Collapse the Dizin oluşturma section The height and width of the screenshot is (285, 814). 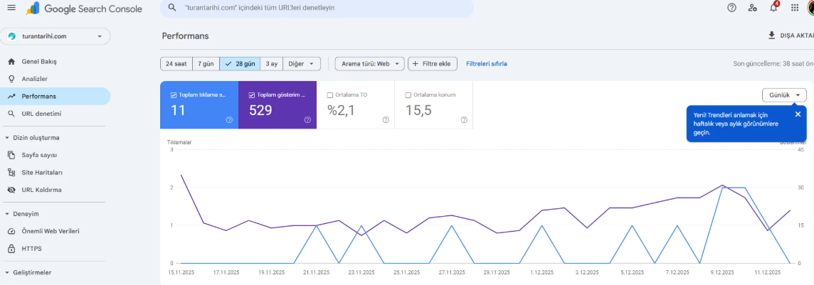click(7, 138)
